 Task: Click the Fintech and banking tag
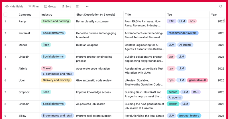pyautogui.click(x=56, y=21)
